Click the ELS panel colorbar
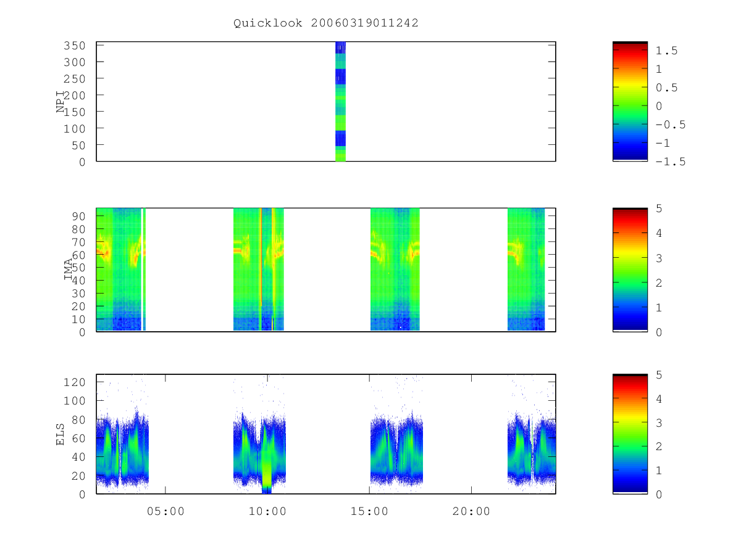 (630, 434)
